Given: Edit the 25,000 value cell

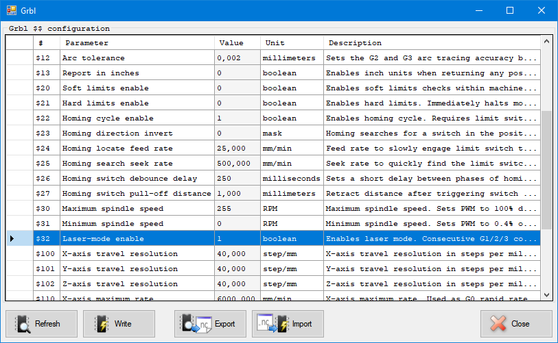Looking at the screenshot, I should (x=237, y=149).
